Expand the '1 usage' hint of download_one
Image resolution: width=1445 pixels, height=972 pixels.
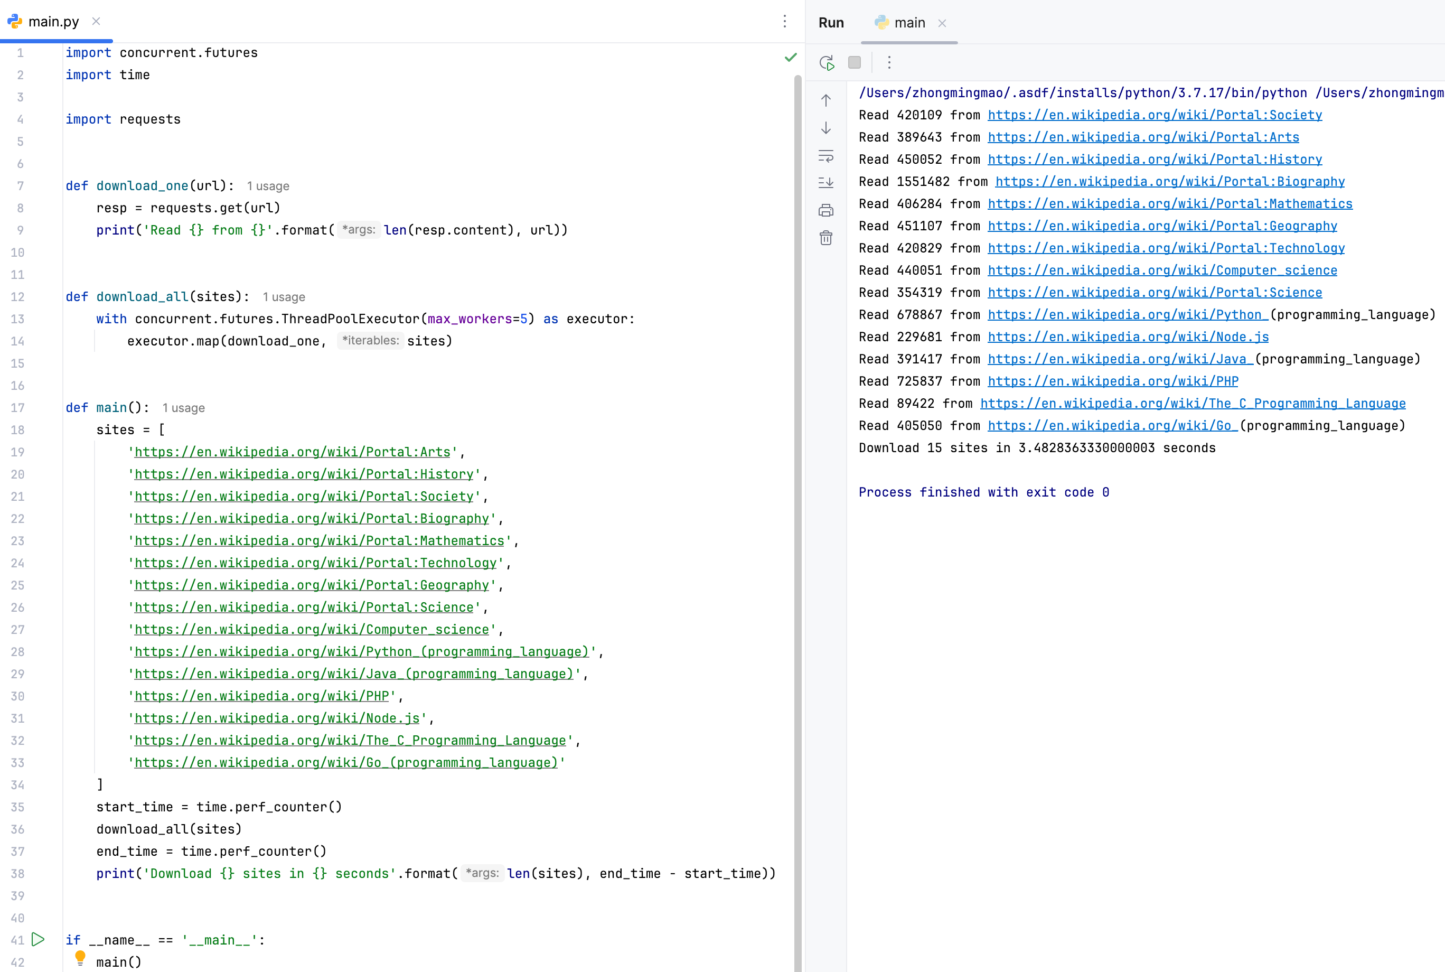tap(268, 186)
